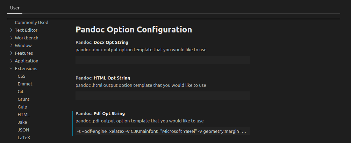Collapse the Extensions tree chevron
This screenshot has height=143, width=351.
click(x=11, y=68)
